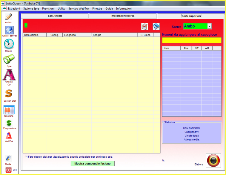Viewport: 226px width, 175px height.
Task: Click the Casi esaminati label
Action: click(x=192, y=128)
